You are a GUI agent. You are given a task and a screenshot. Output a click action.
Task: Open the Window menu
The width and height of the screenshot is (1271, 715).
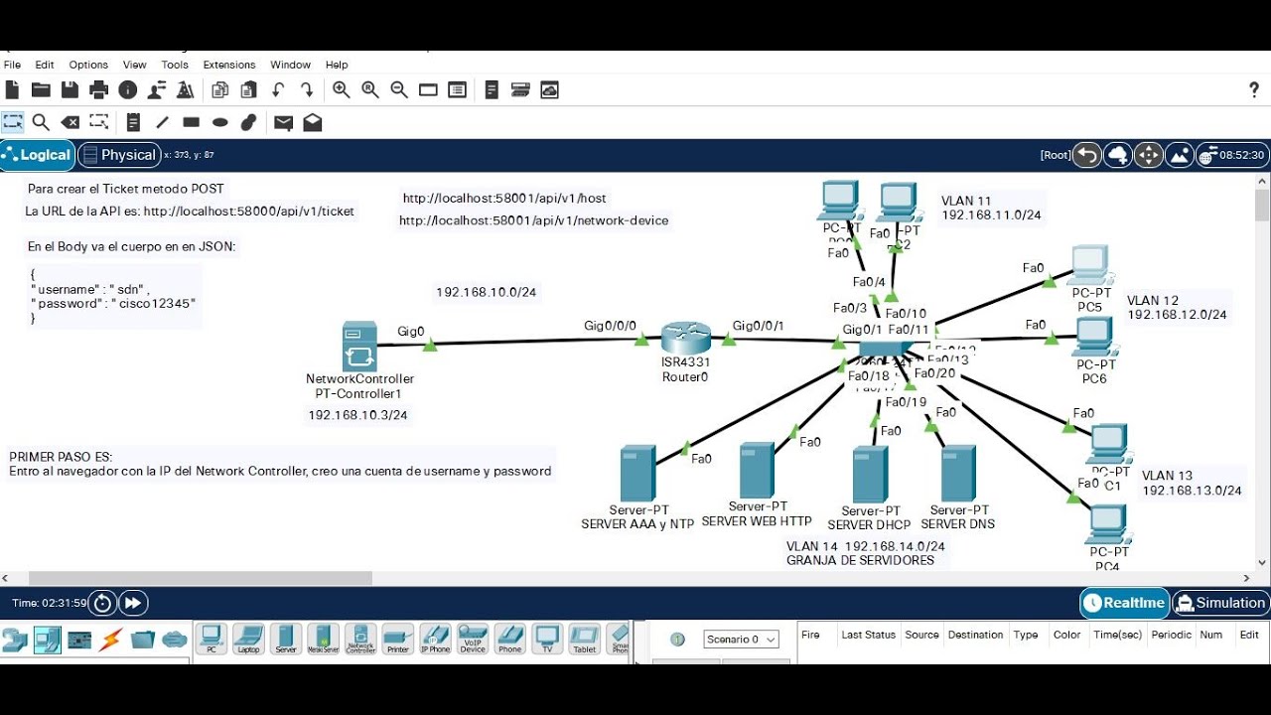point(290,65)
